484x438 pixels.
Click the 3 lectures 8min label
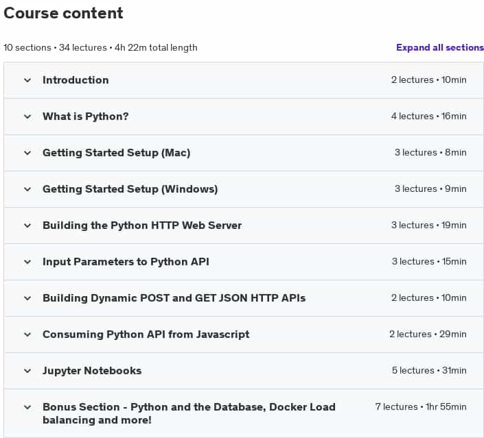pyautogui.click(x=430, y=153)
